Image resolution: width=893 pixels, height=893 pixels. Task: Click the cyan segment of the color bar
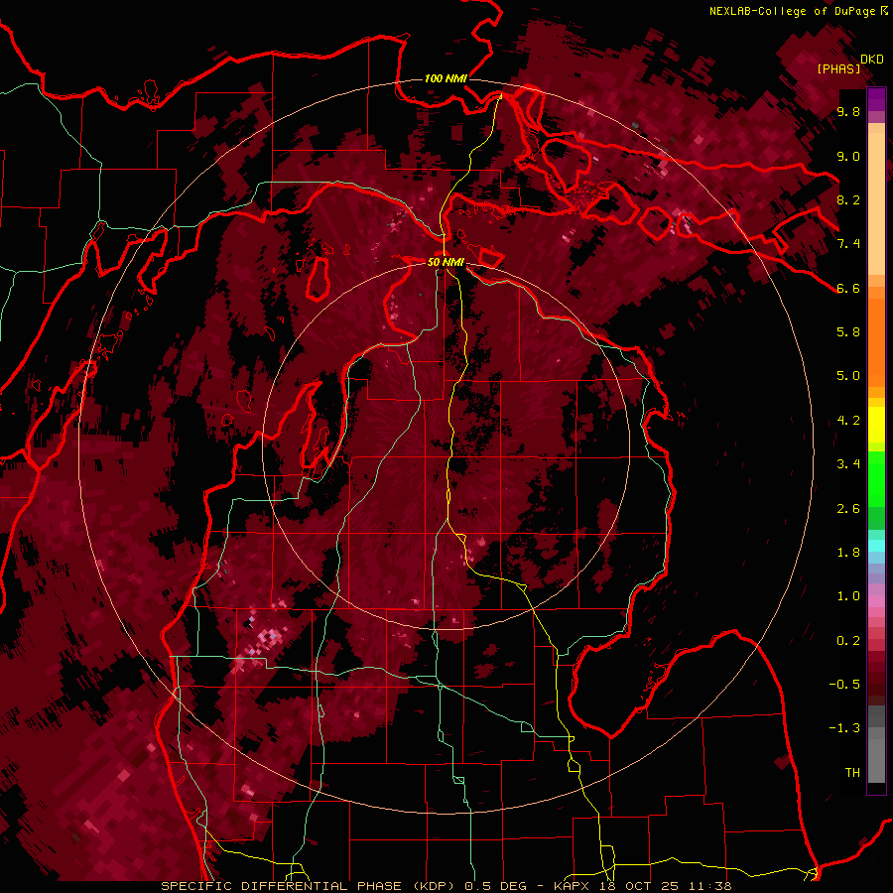876,546
